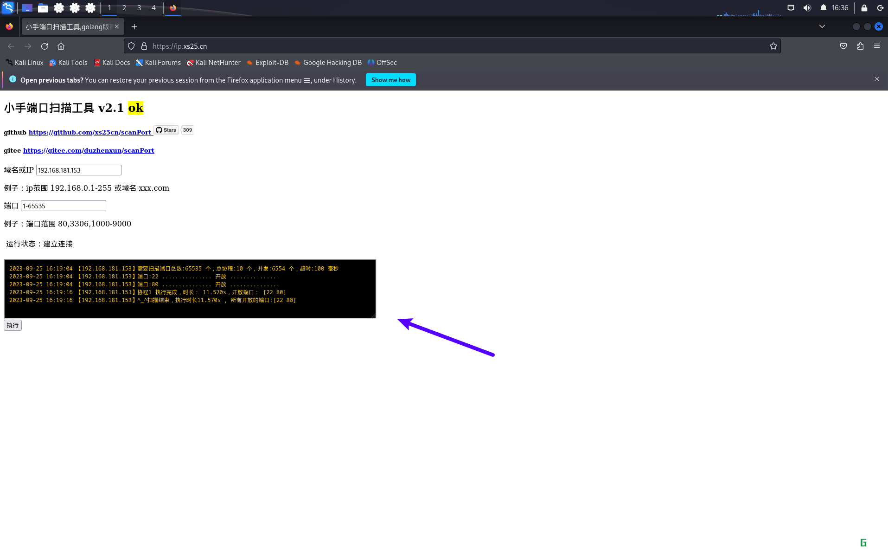Go back to previous page
The width and height of the screenshot is (888, 554).
coord(11,46)
